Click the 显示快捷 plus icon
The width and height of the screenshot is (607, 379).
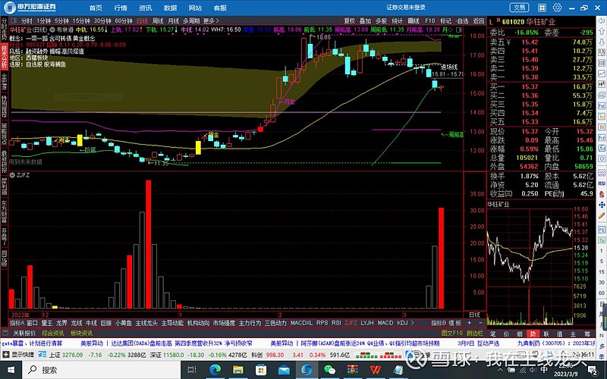6,354
